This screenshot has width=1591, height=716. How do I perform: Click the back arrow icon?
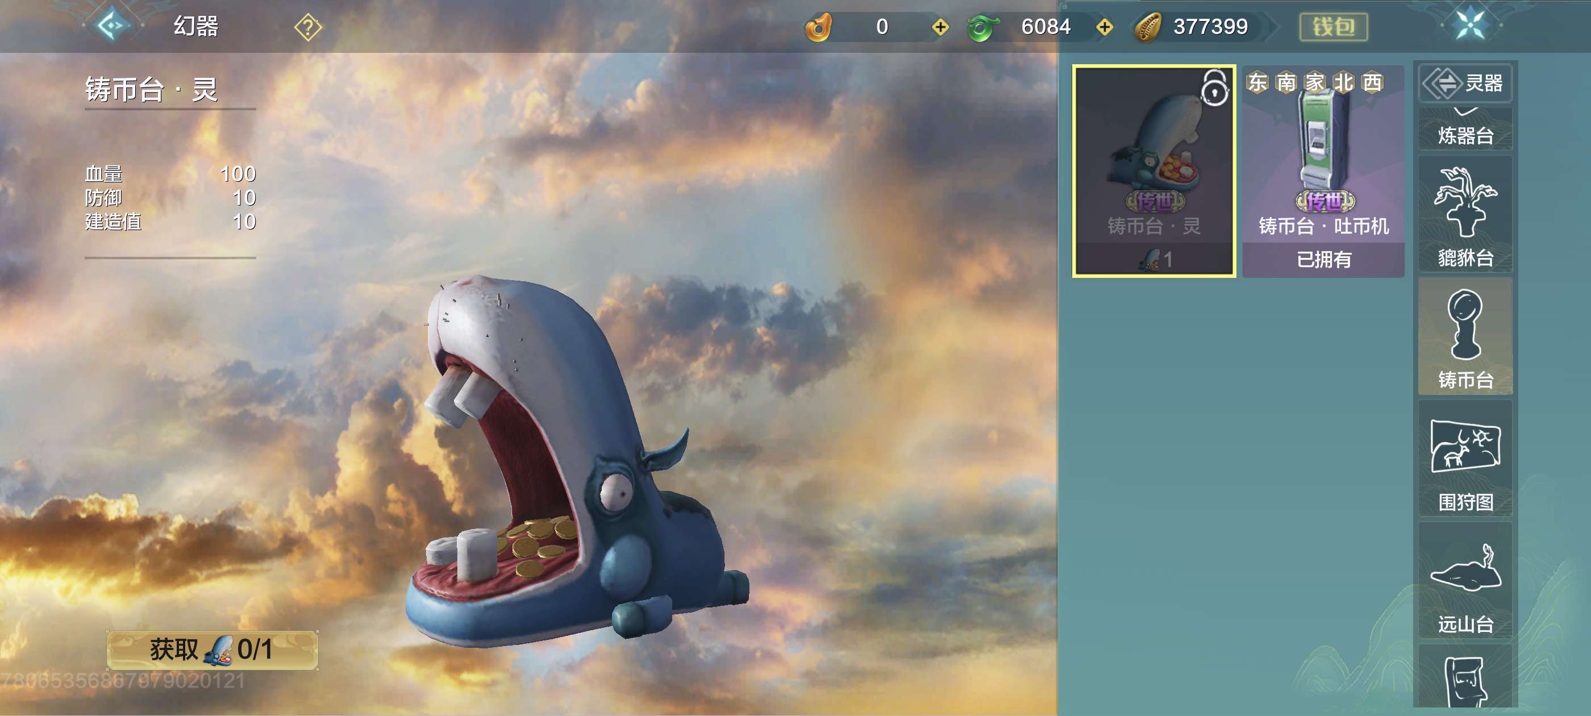pyautogui.click(x=113, y=26)
